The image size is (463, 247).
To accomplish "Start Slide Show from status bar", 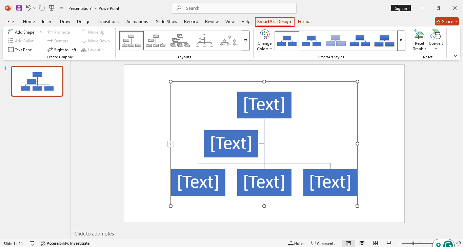I will pyautogui.click(x=389, y=243).
